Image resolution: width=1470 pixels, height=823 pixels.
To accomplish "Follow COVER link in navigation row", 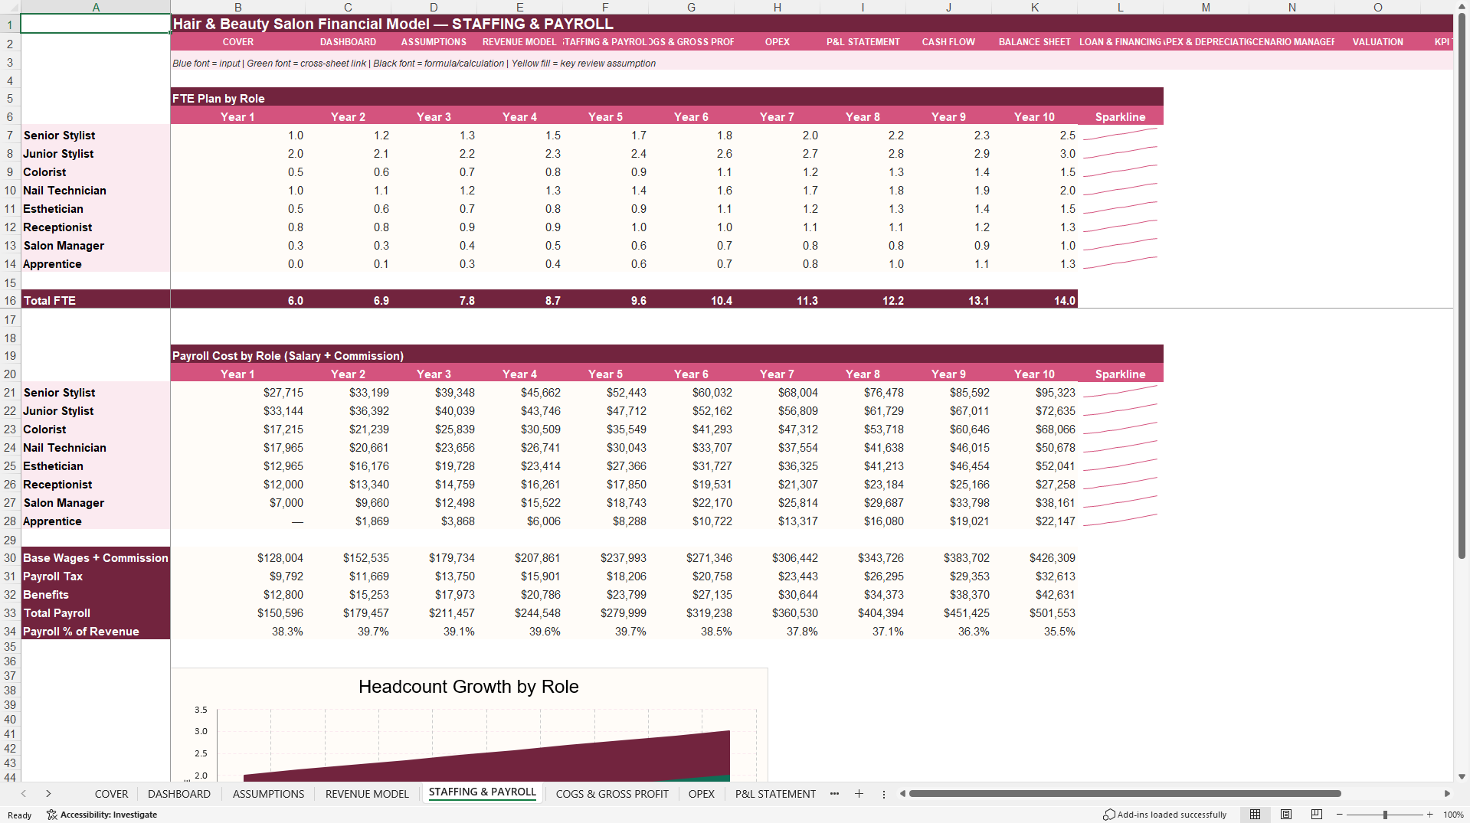I will (237, 42).
